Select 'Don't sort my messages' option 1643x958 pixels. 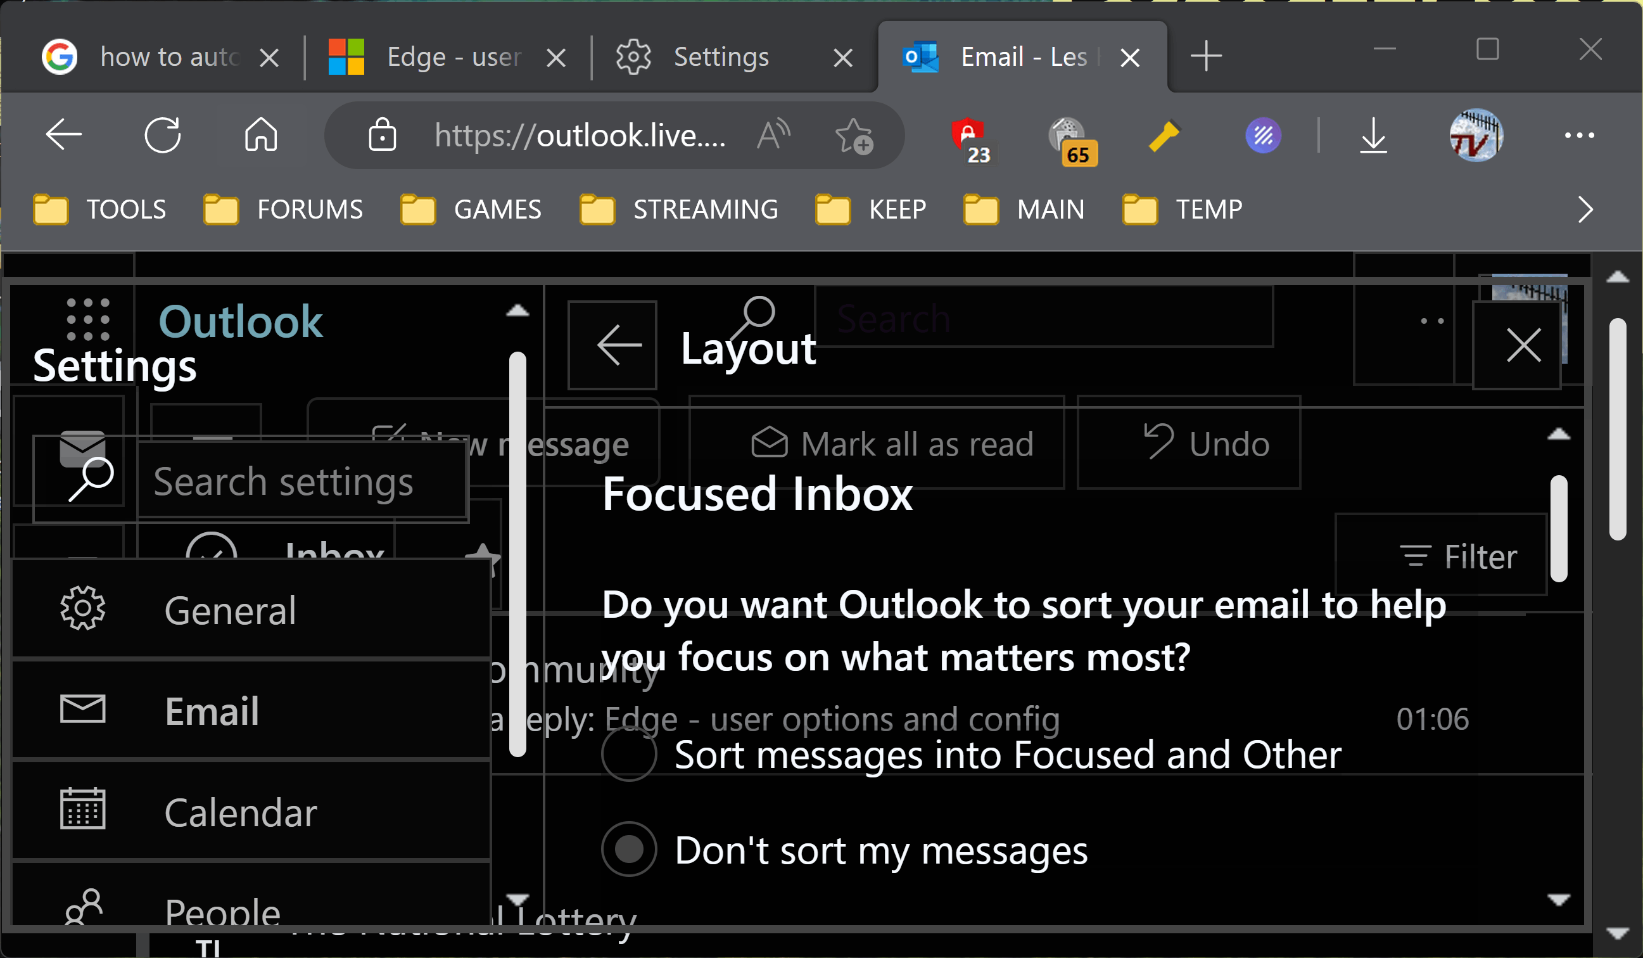tap(629, 850)
